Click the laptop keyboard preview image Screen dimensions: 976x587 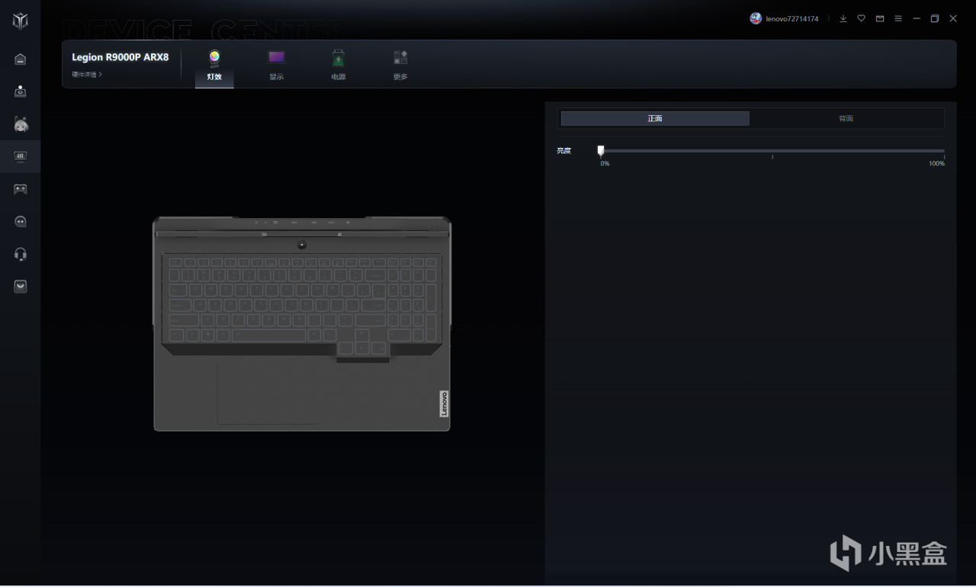(x=302, y=324)
